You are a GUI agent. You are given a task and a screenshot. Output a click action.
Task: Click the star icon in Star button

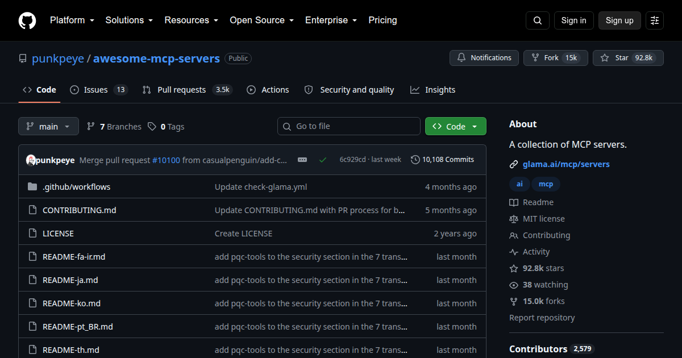[x=605, y=58]
